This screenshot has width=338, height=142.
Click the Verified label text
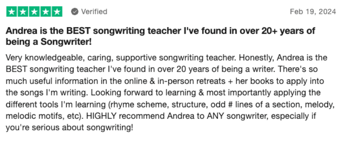coord(94,12)
